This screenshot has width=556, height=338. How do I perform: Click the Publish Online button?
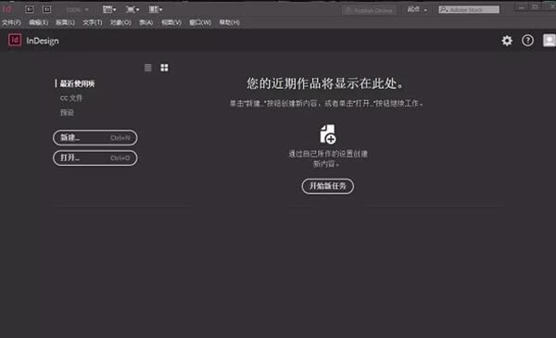pyautogui.click(x=369, y=10)
